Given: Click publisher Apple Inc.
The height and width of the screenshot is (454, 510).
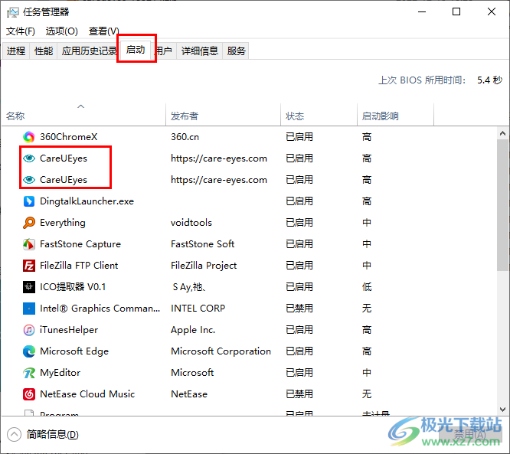Looking at the screenshot, I should click(193, 330).
